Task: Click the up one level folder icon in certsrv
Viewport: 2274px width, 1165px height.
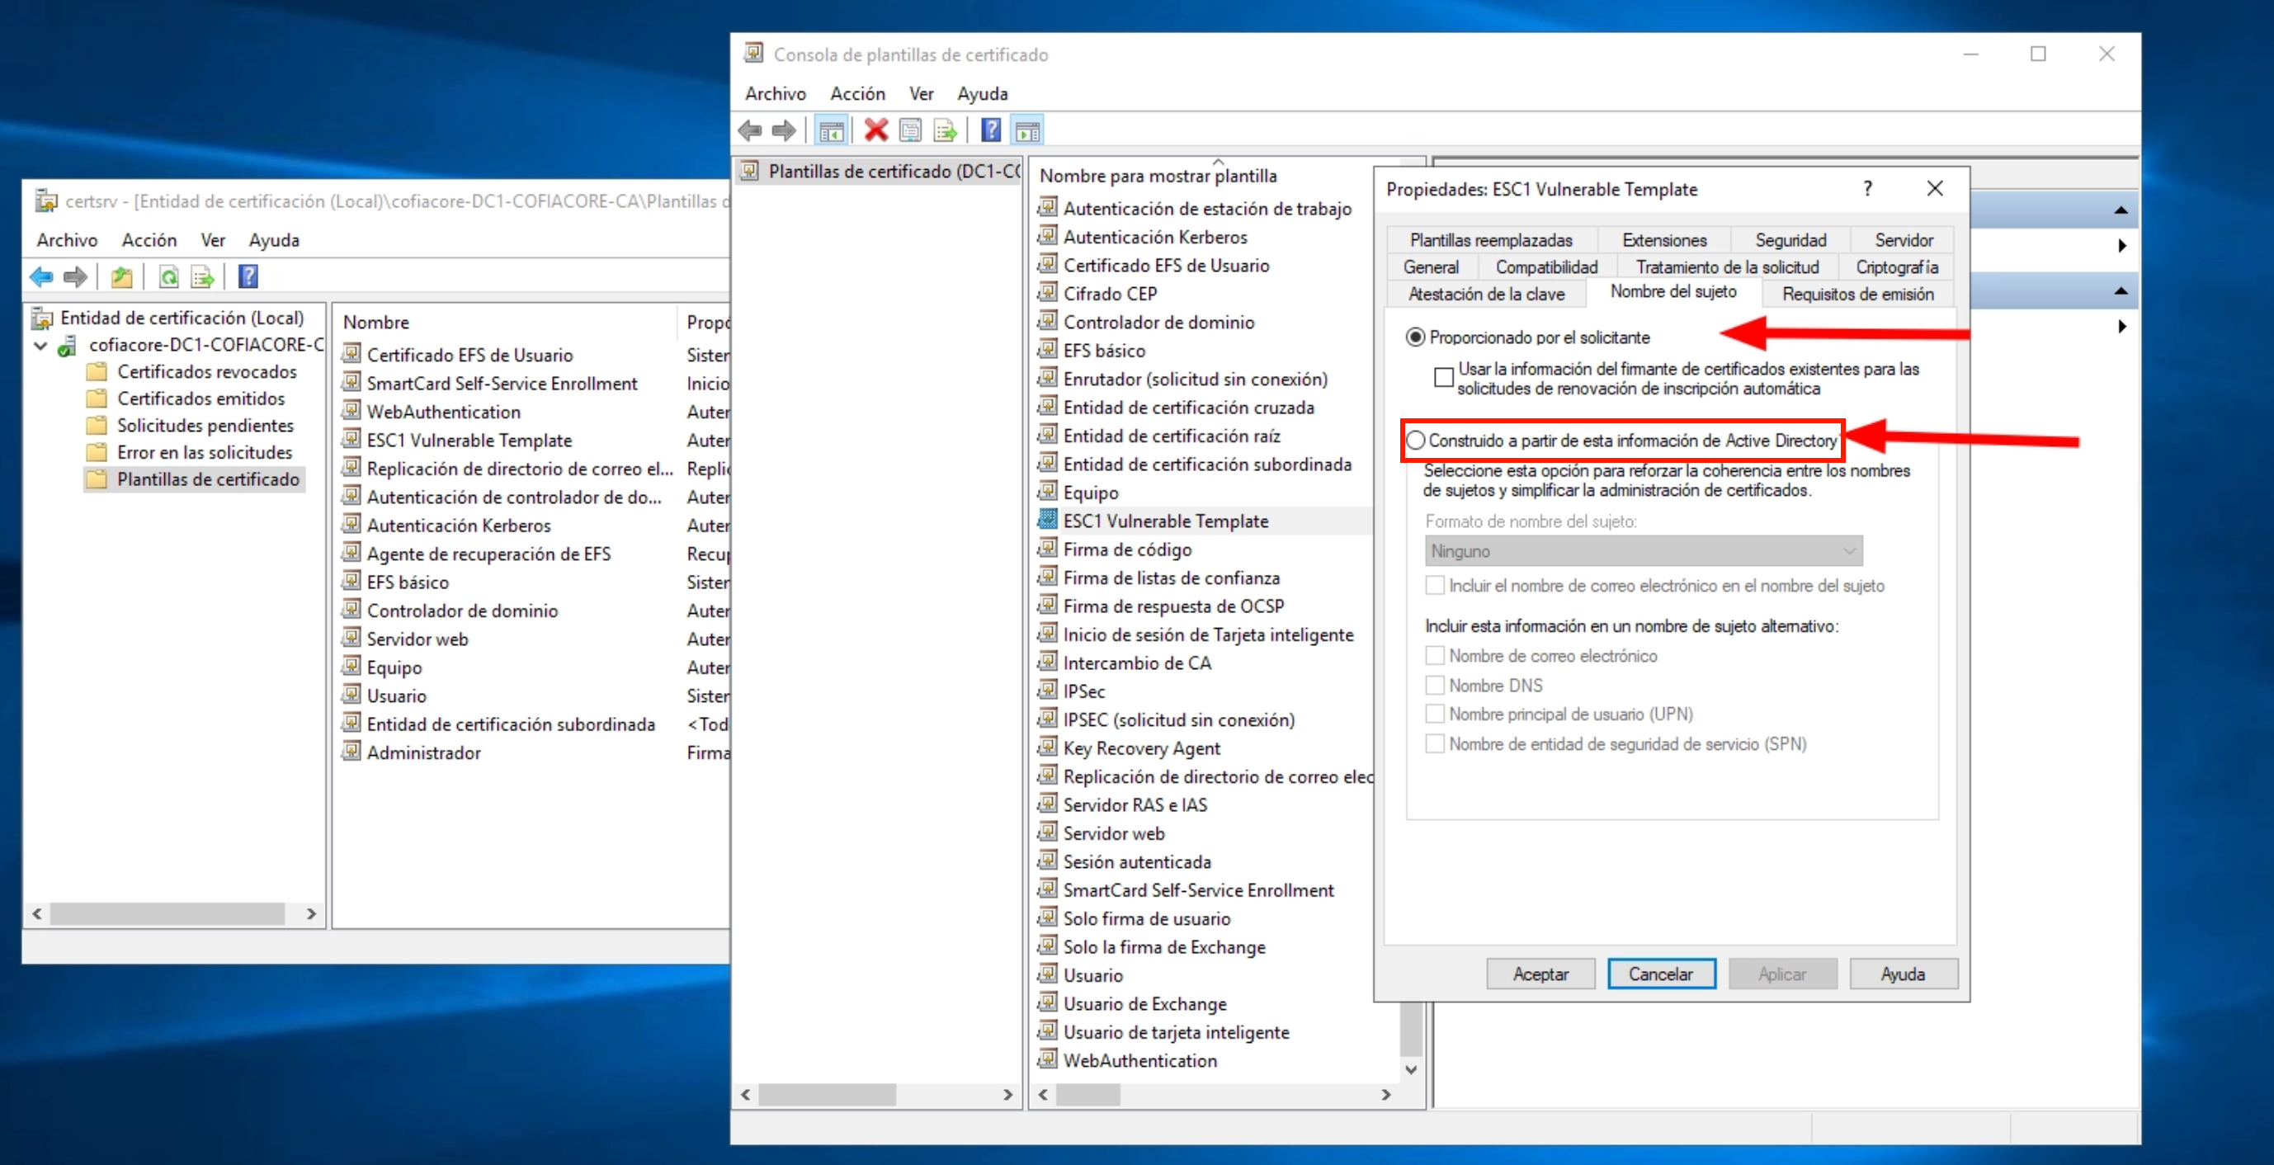Action: click(x=122, y=277)
